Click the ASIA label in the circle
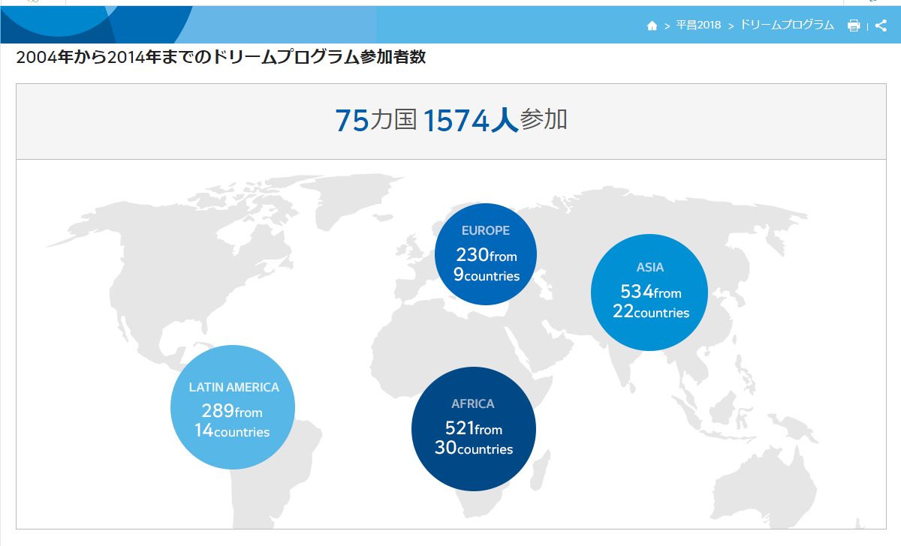 click(649, 267)
